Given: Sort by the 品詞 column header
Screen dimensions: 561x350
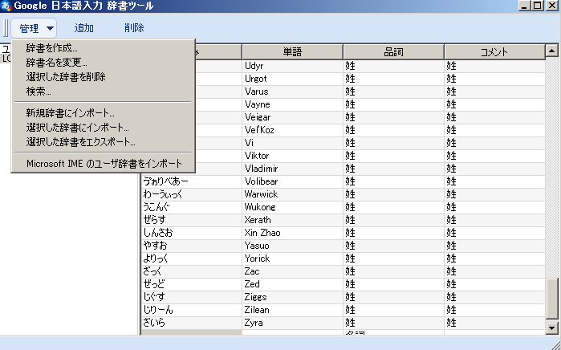Looking at the screenshot, I should pos(393,52).
